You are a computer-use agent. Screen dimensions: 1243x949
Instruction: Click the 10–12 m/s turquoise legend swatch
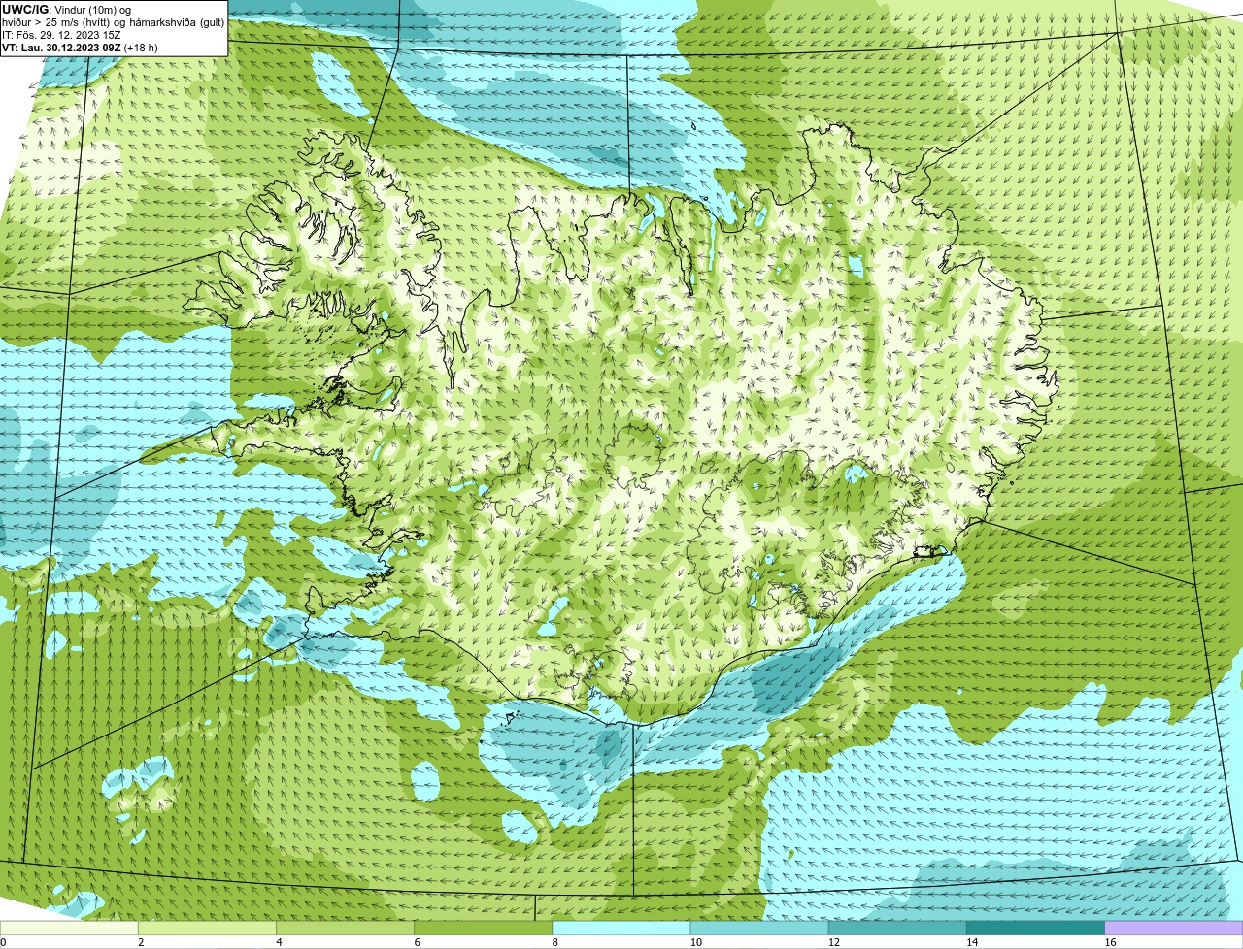pos(759,929)
